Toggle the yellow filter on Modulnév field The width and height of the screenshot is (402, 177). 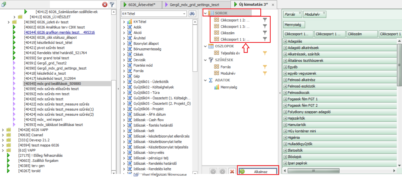click(x=265, y=73)
